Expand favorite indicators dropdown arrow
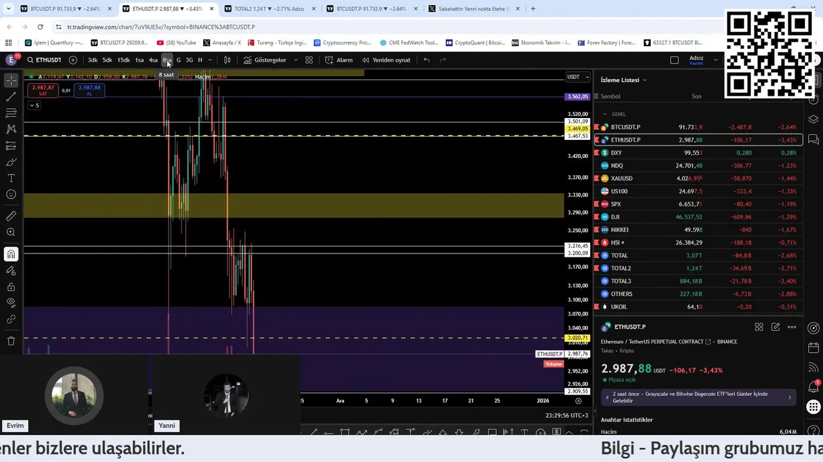The width and height of the screenshot is (823, 462). pyautogui.click(x=296, y=60)
